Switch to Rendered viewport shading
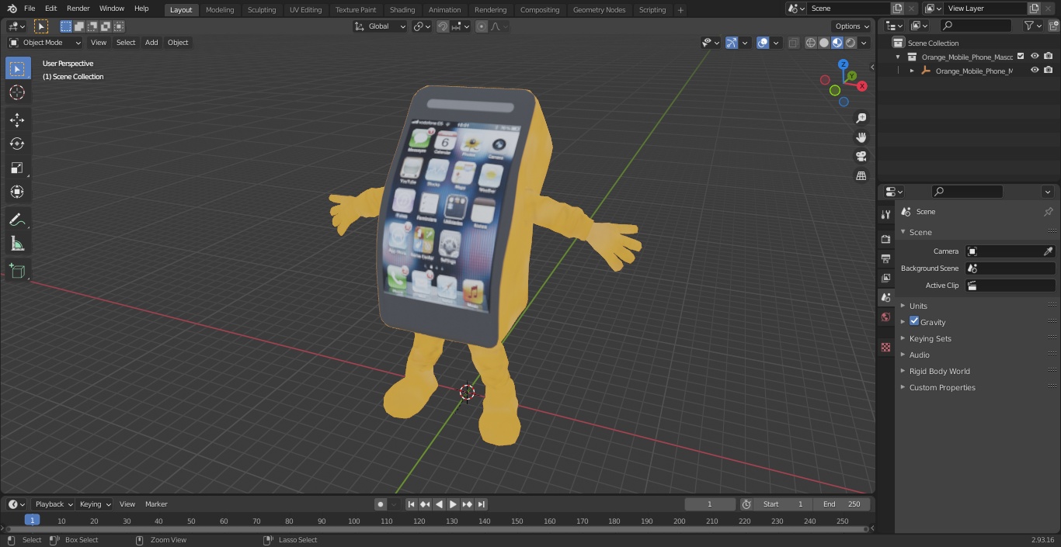Viewport: 1061px width, 547px height. [851, 43]
